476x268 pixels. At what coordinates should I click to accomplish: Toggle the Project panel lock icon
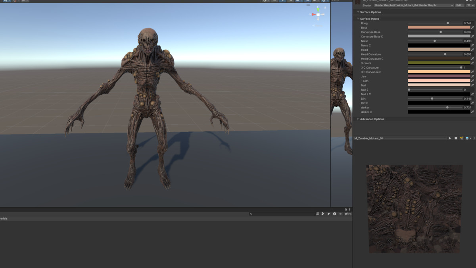346,209
